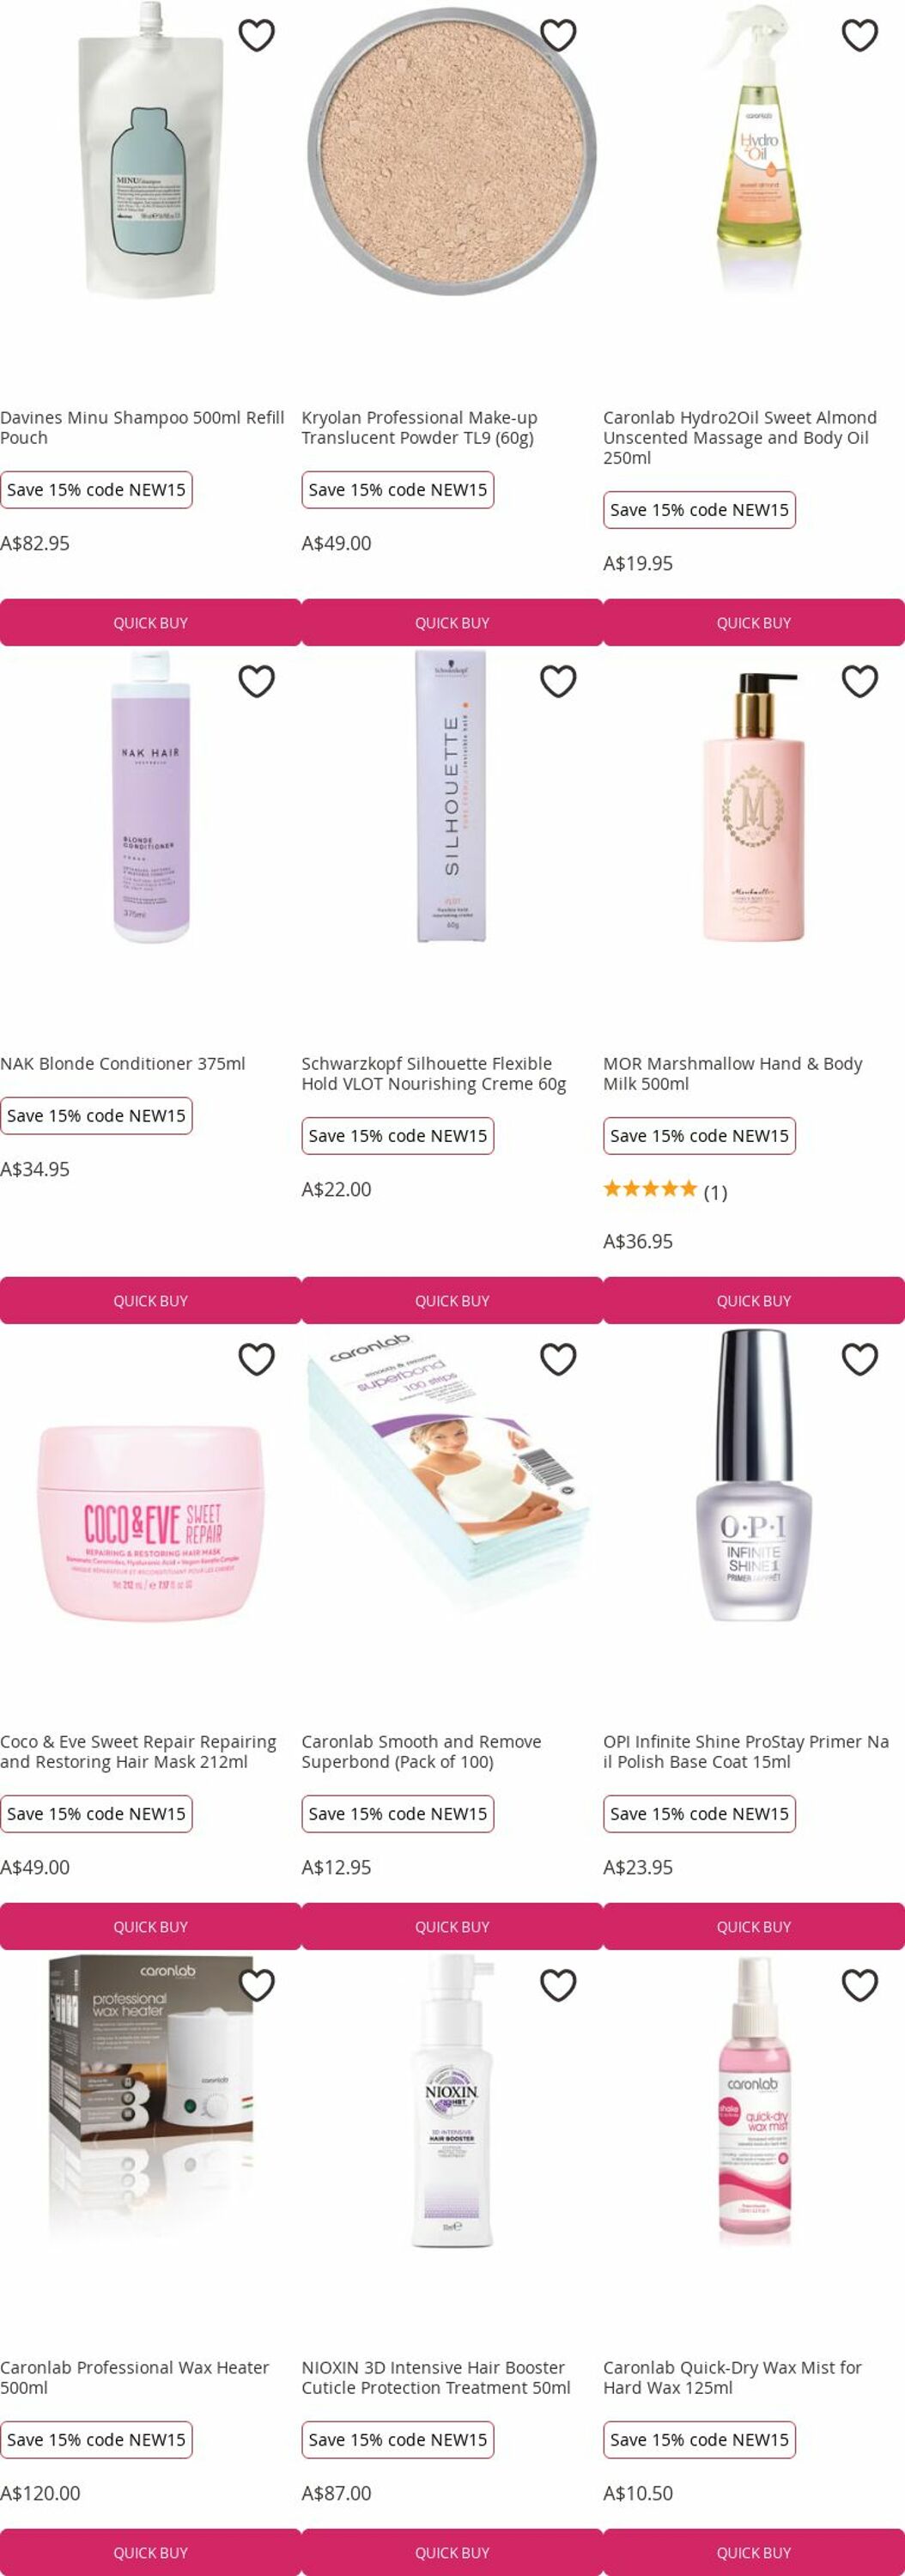Toggle favorite for Caronlab Quick-Dry Wax Mist

click(859, 1985)
